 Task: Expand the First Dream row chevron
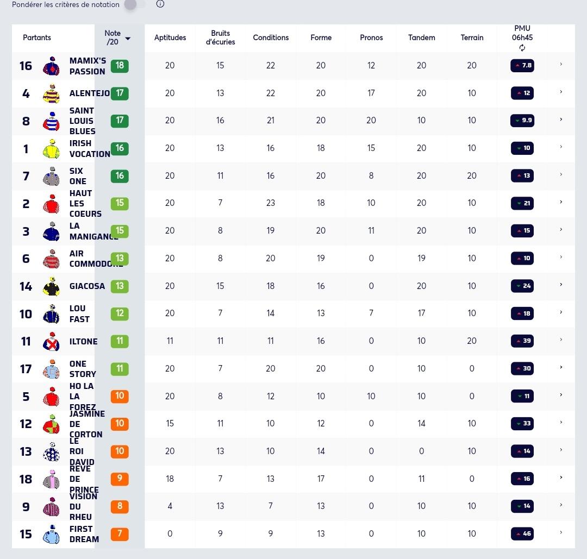tap(561, 532)
